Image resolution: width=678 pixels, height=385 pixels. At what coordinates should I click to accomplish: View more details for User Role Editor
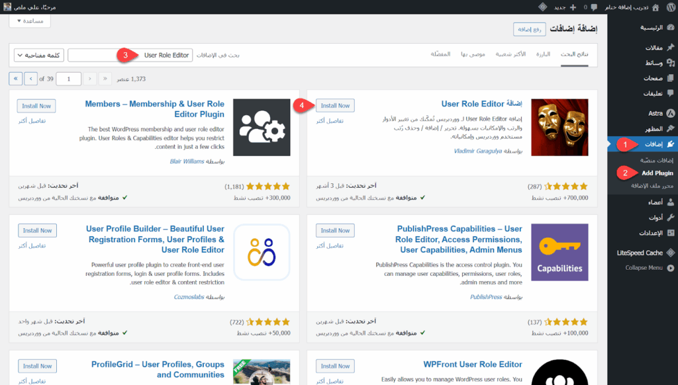point(330,121)
